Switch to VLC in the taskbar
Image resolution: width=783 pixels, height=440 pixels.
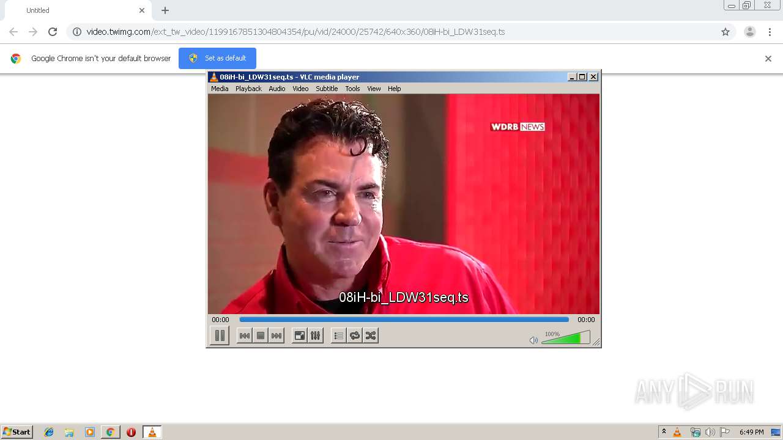[x=152, y=432]
